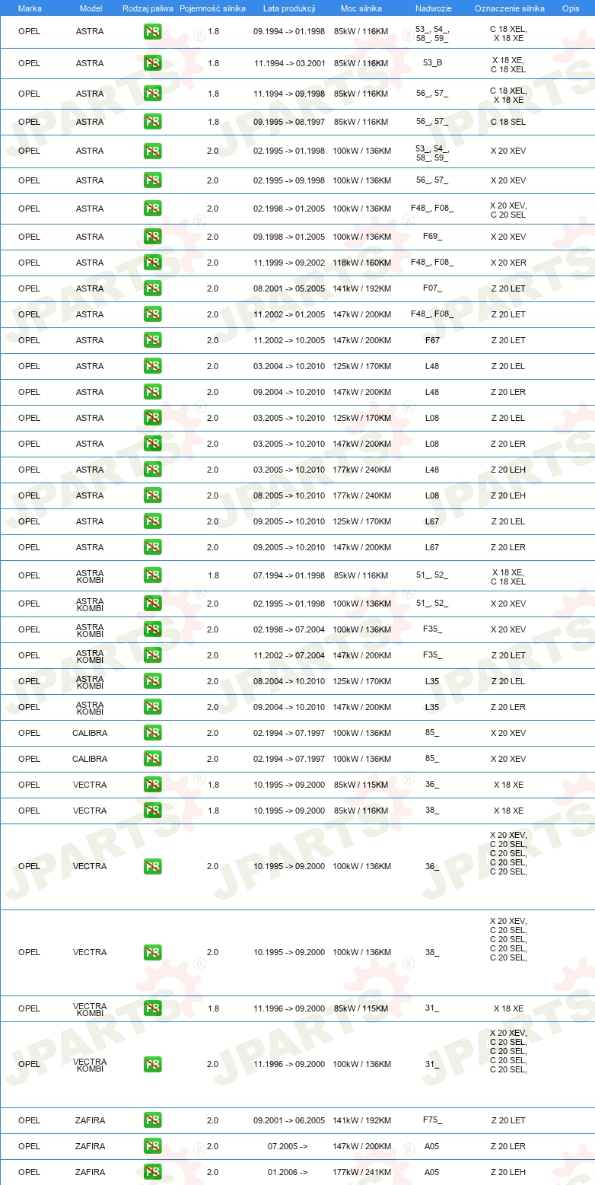The image size is (595, 1185).
Task: Click the petrol icon in the C 18 SEL Astra row
Action: (x=152, y=122)
